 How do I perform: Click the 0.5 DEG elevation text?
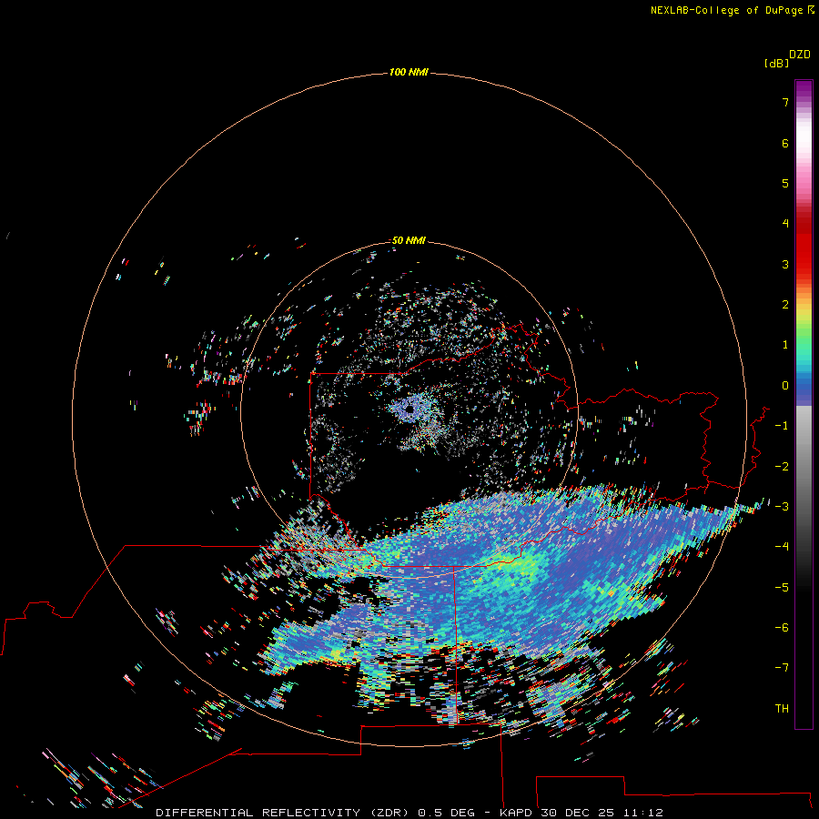[x=447, y=813]
